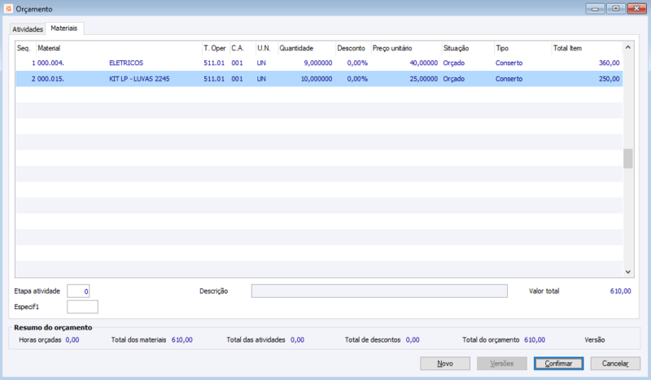The width and height of the screenshot is (651, 380).
Task: Click the Novo button
Action: [x=445, y=364]
